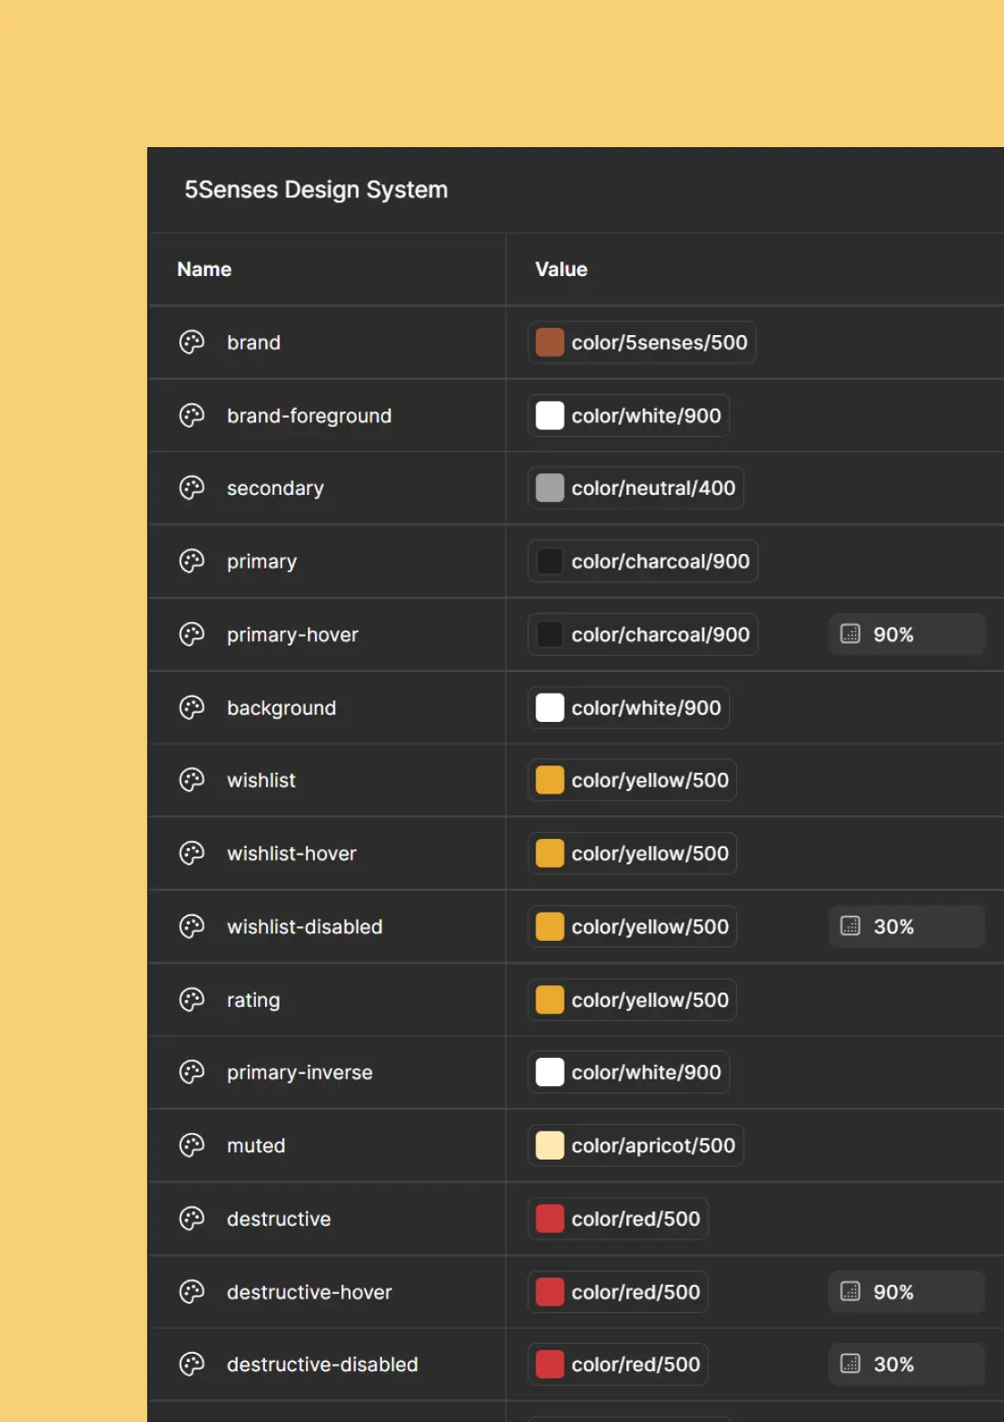Click the palette icon beside wishlist-disabled
Image resolution: width=1004 pixels, height=1422 pixels.
pos(192,926)
